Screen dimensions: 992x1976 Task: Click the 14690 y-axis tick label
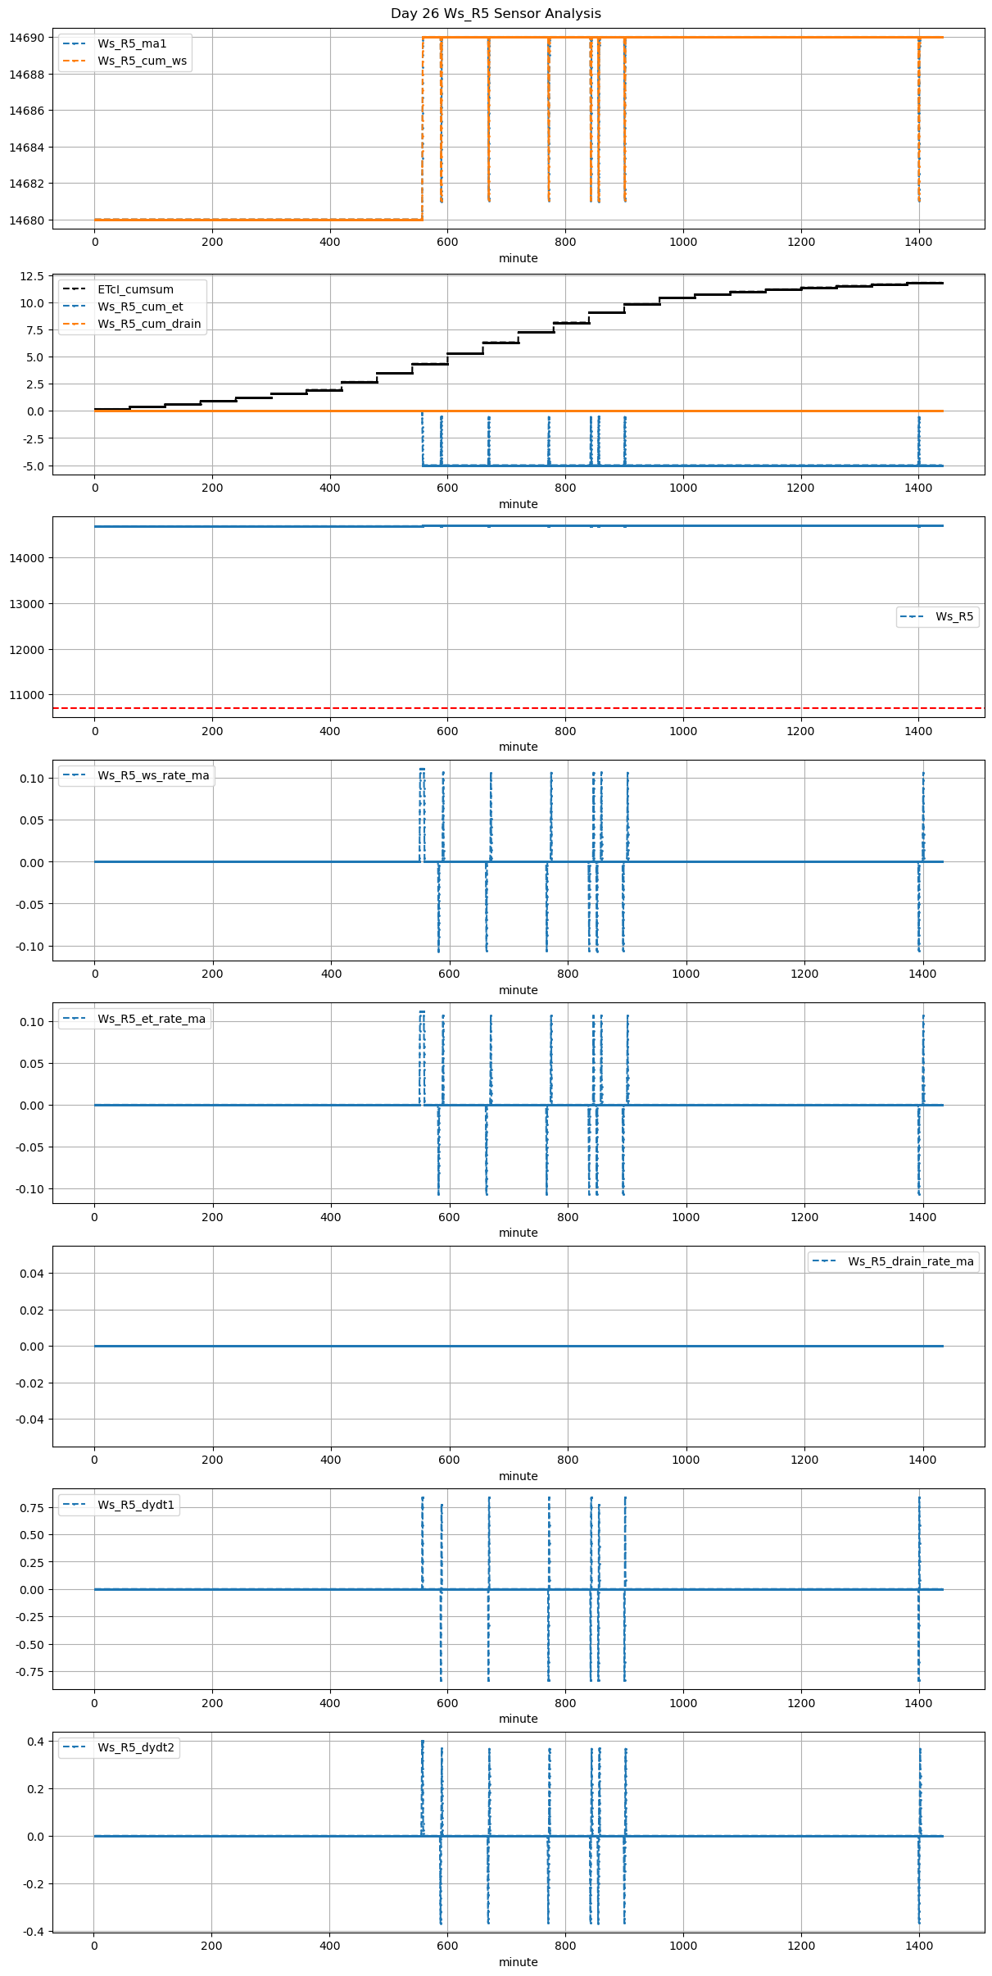tap(27, 38)
